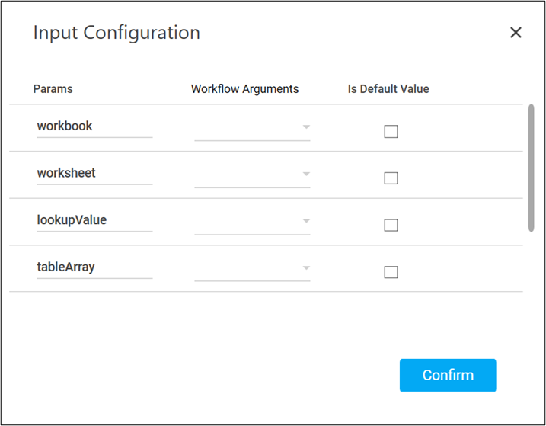
Task: Expand workflow argument dropdown for worksheet
Action: (252, 175)
